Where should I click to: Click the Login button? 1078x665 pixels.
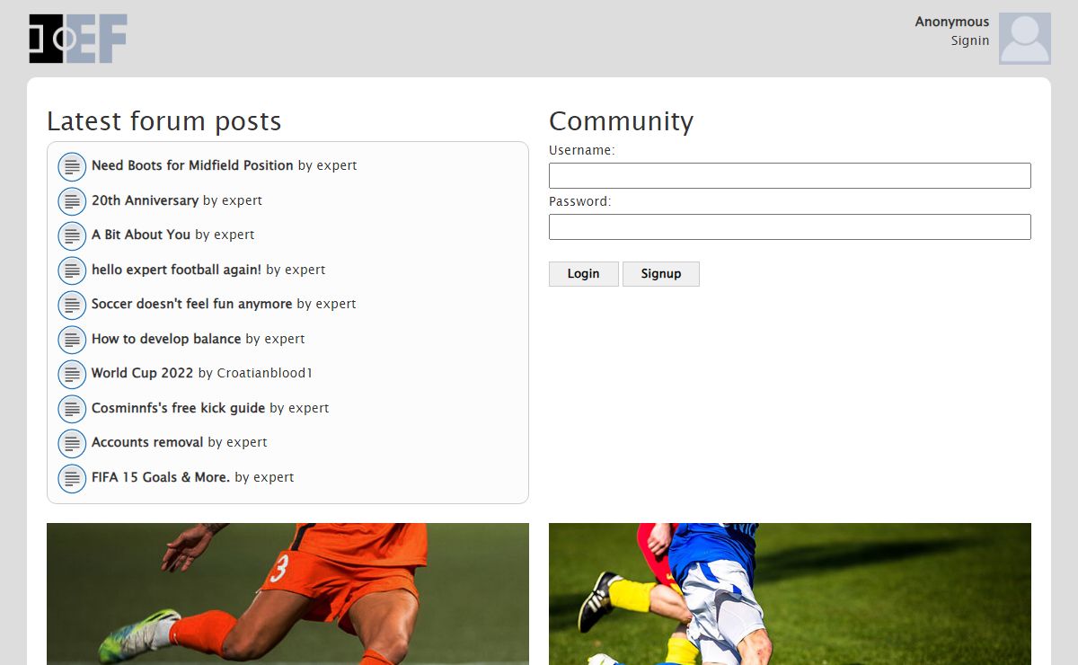pyautogui.click(x=584, y=274)
